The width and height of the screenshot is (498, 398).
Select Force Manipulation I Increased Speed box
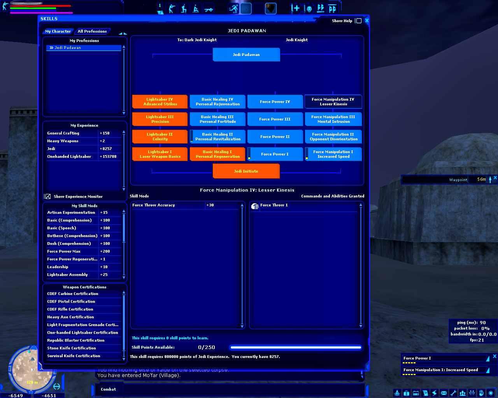(333, 154)
